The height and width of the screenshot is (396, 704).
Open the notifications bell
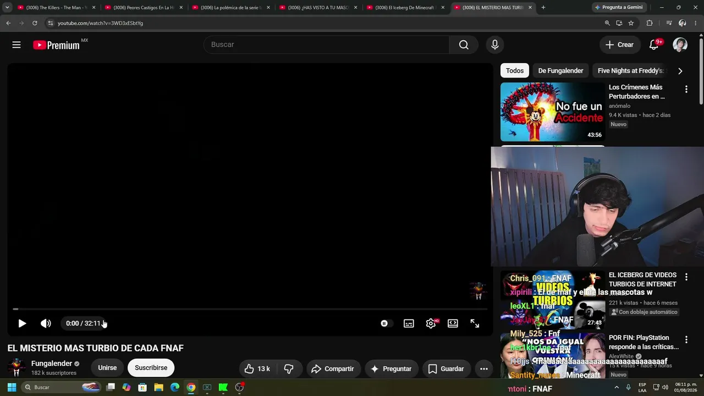pyautogui.click(x=654, y=45)
